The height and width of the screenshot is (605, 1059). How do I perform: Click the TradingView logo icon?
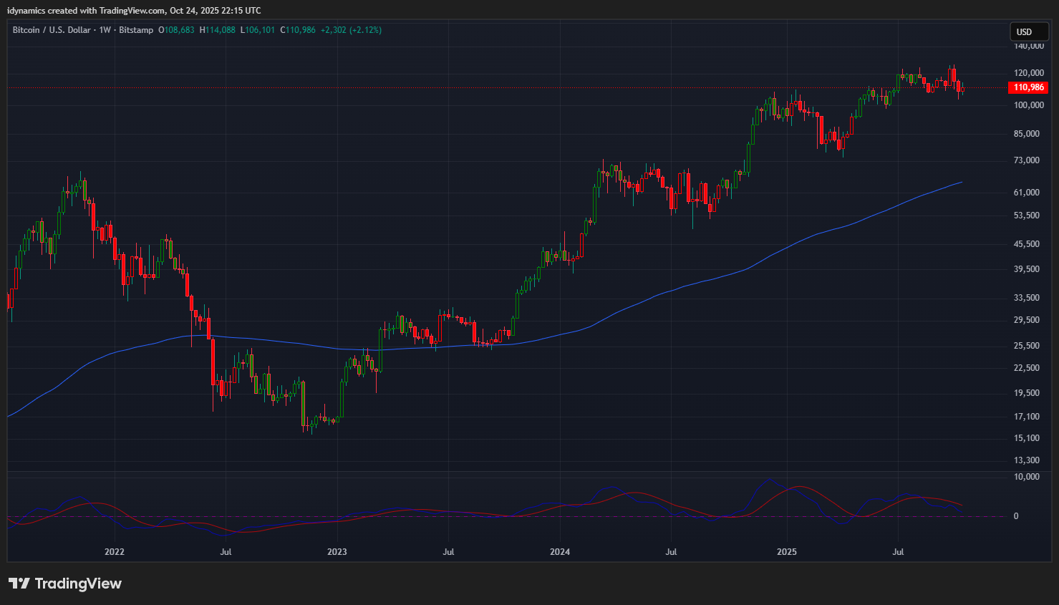(19, 584)
